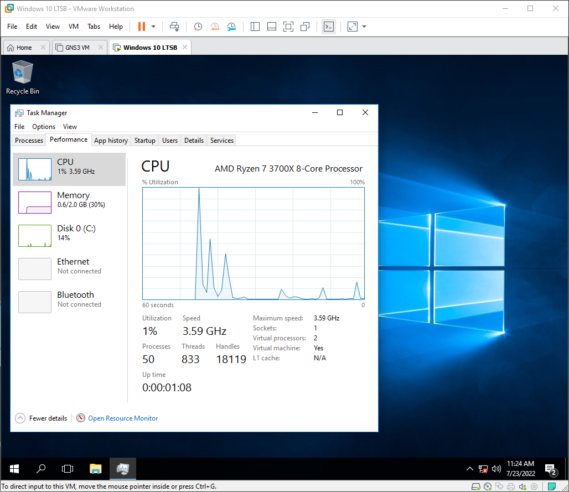Click the Handles value 18119
The height and width of the screenshot is (492, 569).
point(231,359)
